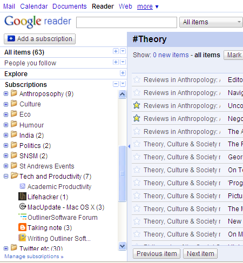Star the 'Editor' Reviews in Anthropology item

click(137, 79)
